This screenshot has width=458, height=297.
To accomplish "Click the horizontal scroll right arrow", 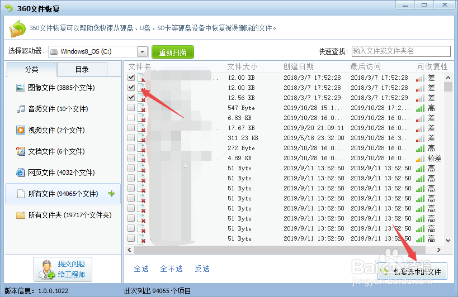I will (438, 250).
